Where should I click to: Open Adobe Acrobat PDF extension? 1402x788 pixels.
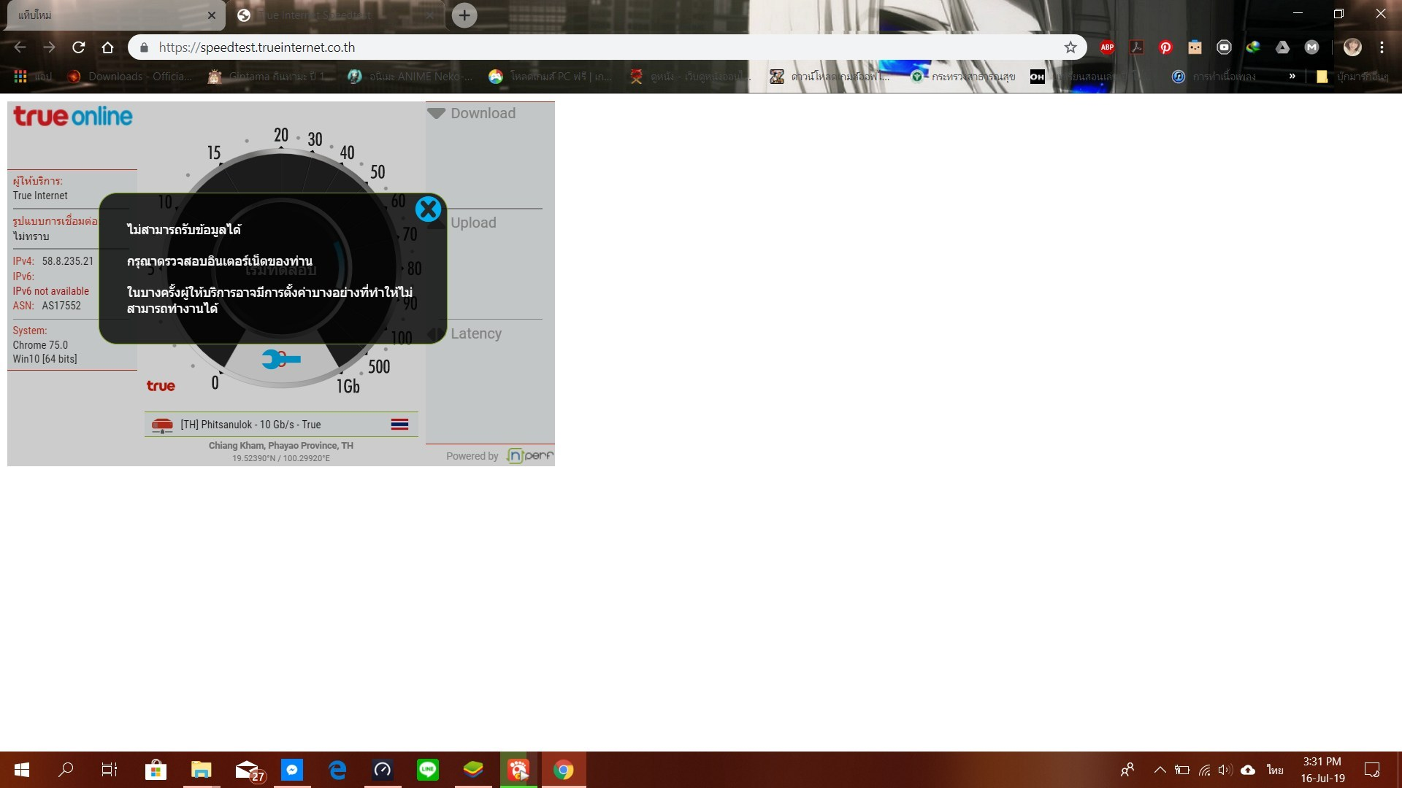[1136, 47]
